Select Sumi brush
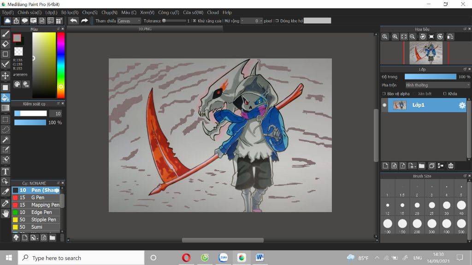Image resolution: width=472 pixels, height=265 pixels. [x=36, y=227]
